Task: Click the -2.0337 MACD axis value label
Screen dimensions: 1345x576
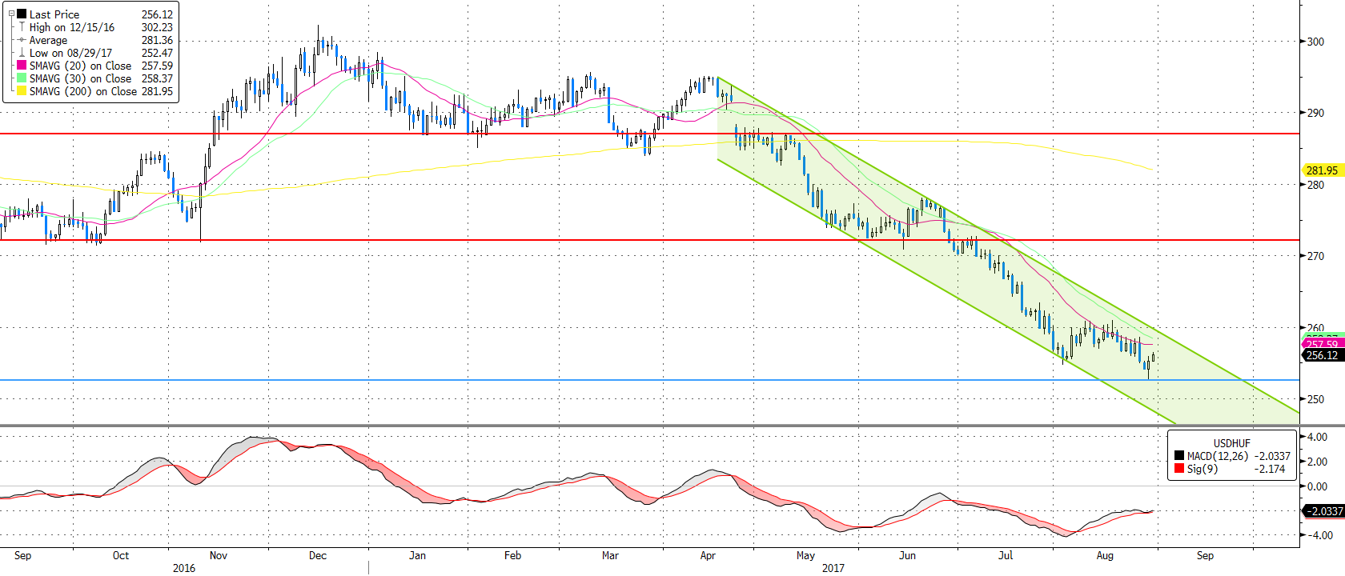Action: pyautogui.click(x=1324, y=510)
